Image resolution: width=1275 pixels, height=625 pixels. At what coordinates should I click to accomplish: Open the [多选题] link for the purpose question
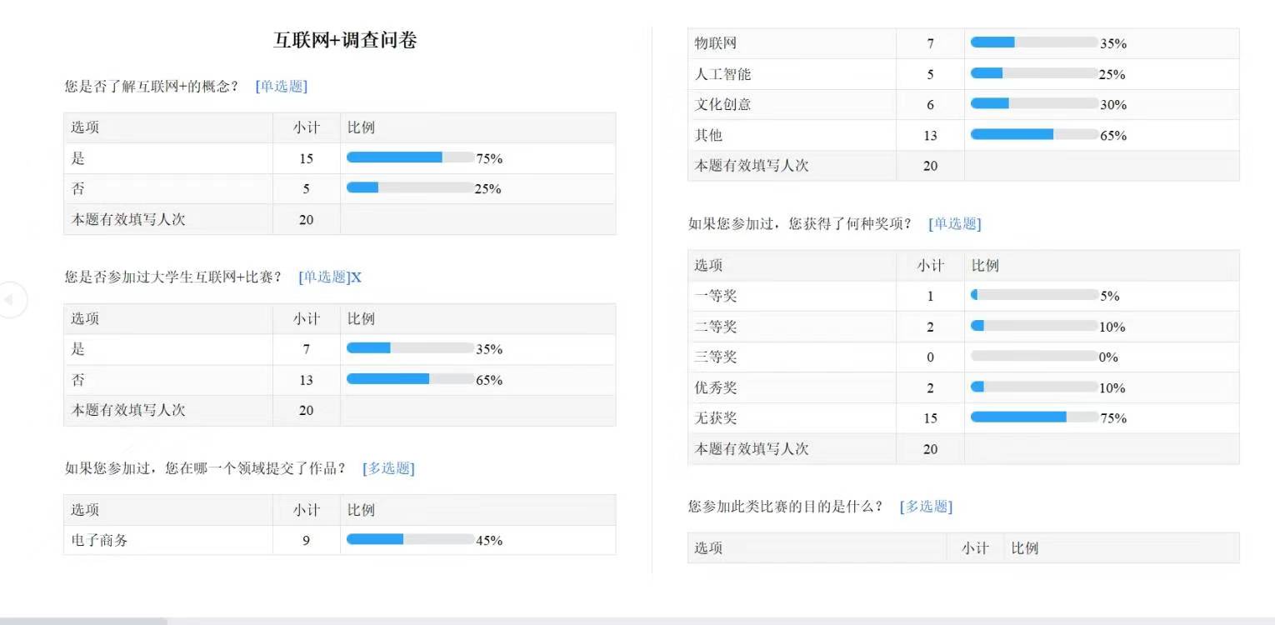[925, 506]
